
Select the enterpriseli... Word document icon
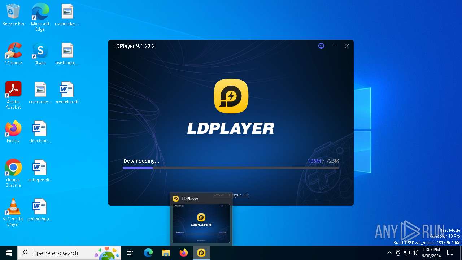click(x=40, y=171)
